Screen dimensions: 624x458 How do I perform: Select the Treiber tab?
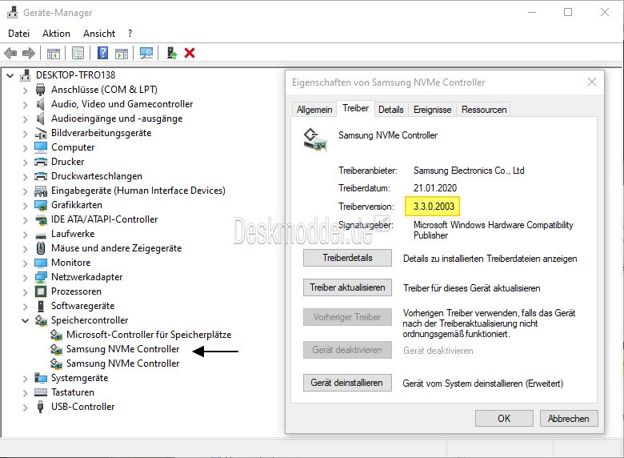click(x=355, y=108)
